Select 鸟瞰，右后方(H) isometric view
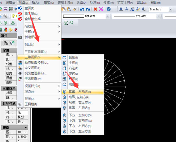 tap(83, 103)
